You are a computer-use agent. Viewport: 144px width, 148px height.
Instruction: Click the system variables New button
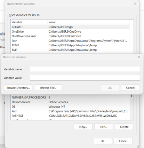[x=83, y=127]
